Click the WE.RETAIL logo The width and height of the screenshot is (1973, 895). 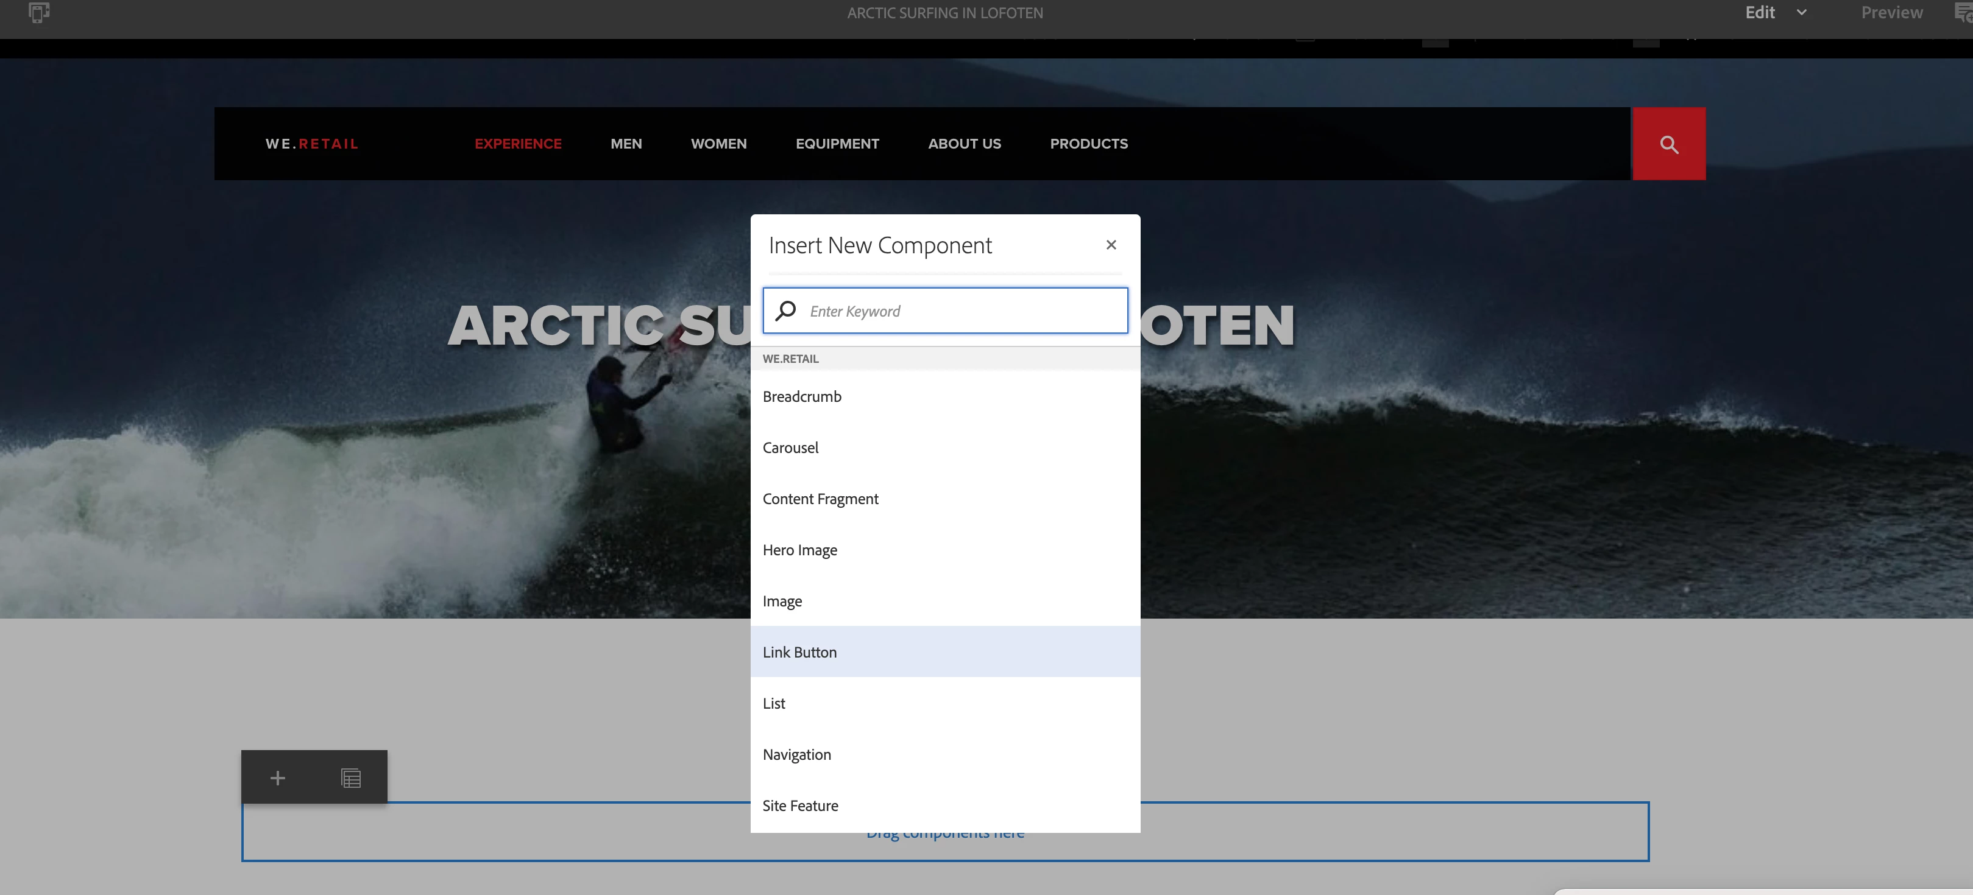[312, 144]
